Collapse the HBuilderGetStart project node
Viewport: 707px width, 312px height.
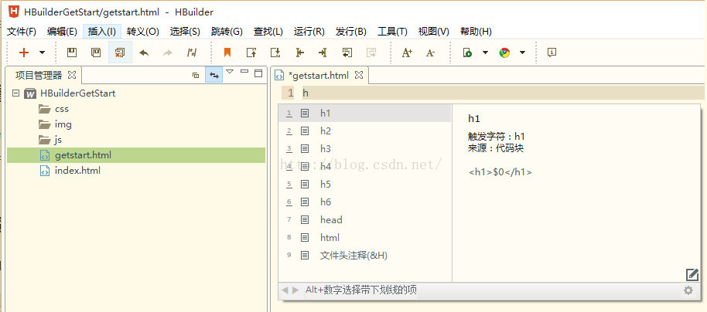(16, 93)
